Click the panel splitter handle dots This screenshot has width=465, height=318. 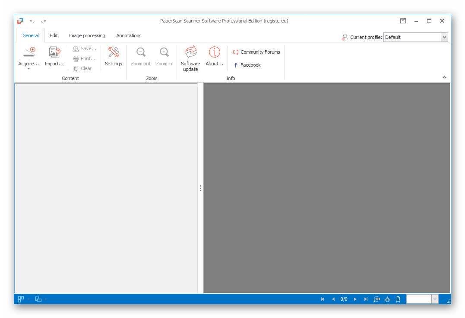(x=201, y=188)
